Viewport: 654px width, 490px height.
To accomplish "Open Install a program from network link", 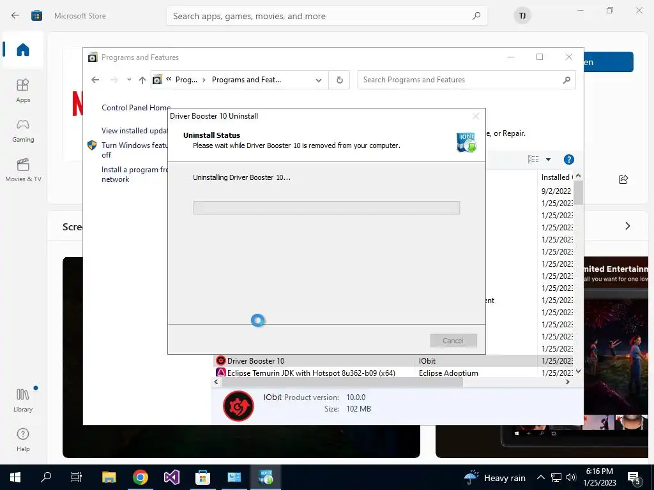I will [135, 174].
